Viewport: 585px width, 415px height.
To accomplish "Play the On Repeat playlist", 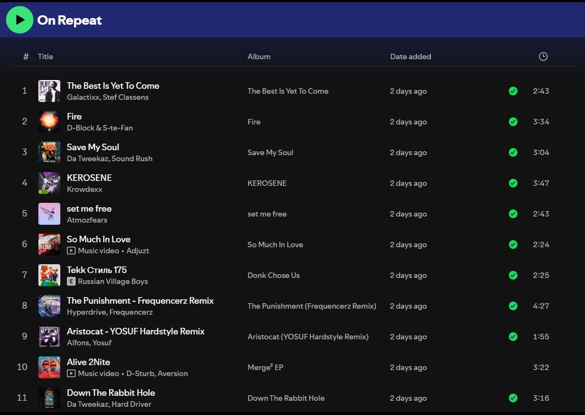I will [x=19, y=20].
